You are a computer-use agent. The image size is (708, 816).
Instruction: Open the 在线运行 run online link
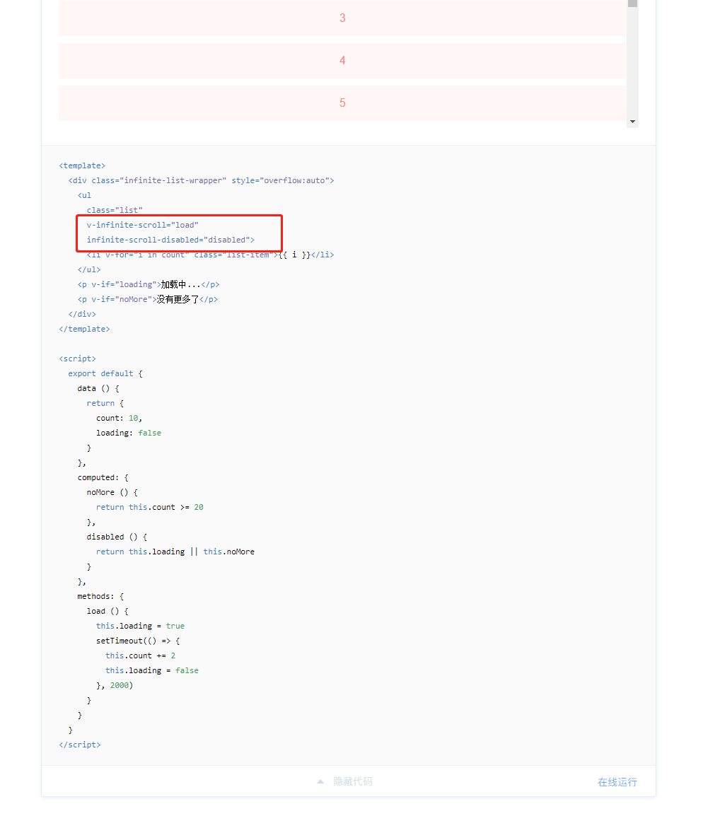[x=617, y=782]
